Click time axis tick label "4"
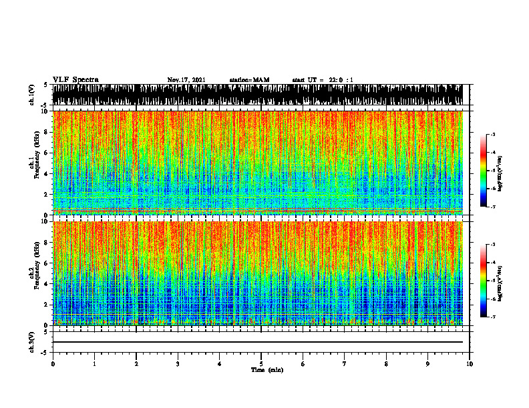 [x=220, y=364]
